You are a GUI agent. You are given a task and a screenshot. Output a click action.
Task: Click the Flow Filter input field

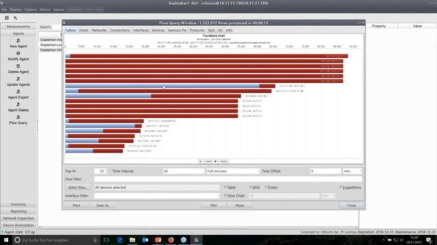pyautogui.click(x=228, y=179)
